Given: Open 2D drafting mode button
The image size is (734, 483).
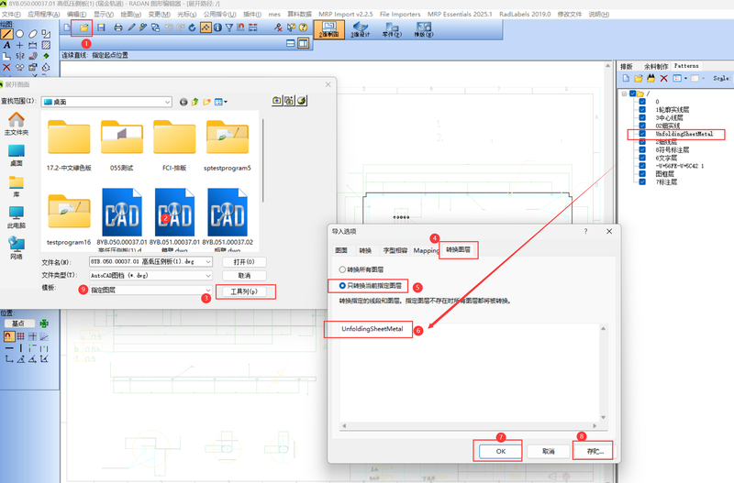Looking at the screenshot, I should (x=327, y=29).
